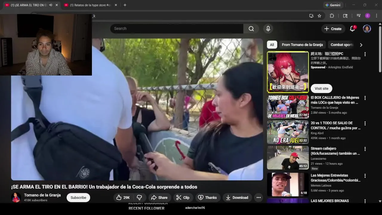Open the notifications bell
Viewport: 382px width, 215px height.
coord(352,29)
